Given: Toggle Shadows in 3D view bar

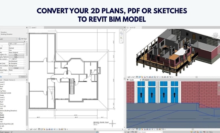Looking at the screenshot, I should point(145,77).
